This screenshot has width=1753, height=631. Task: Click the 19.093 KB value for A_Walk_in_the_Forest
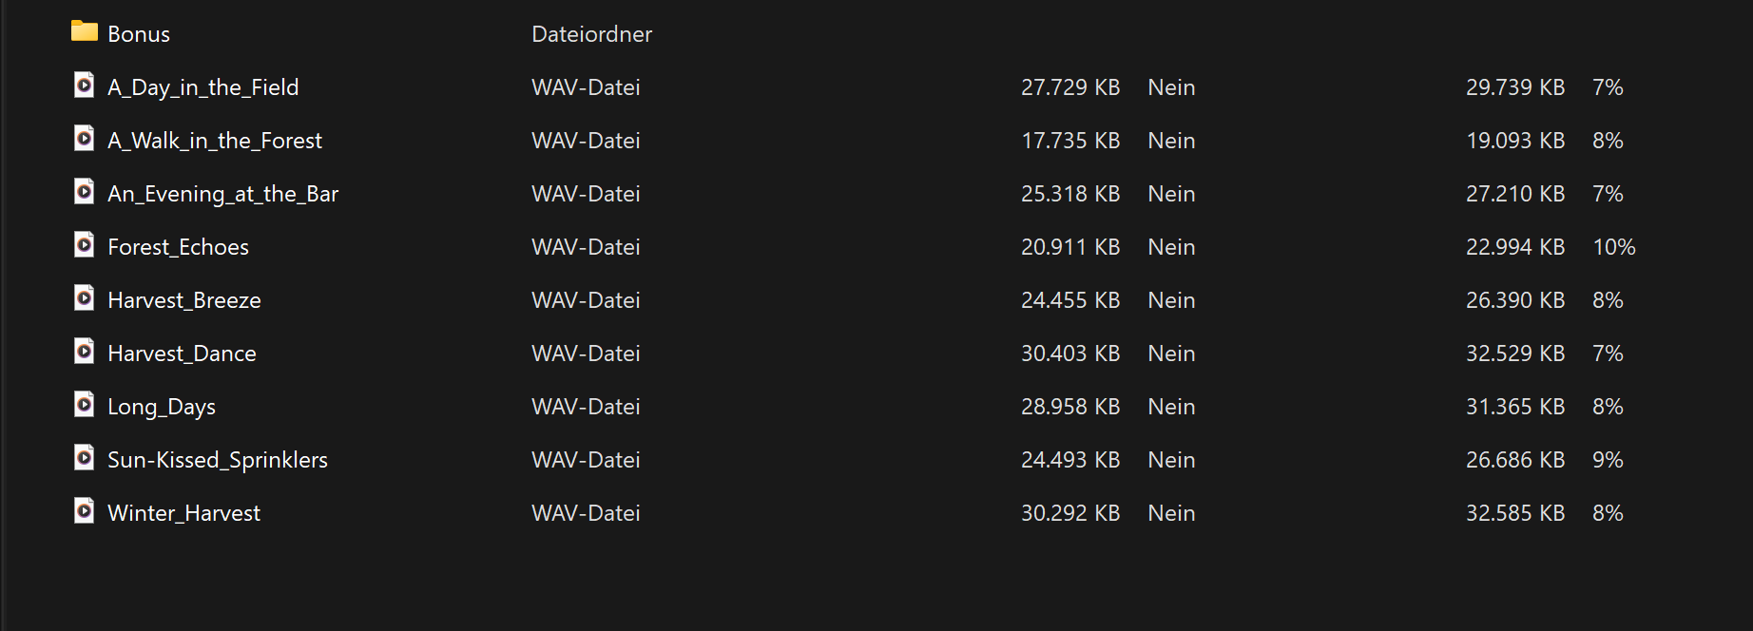(1514, 141)
